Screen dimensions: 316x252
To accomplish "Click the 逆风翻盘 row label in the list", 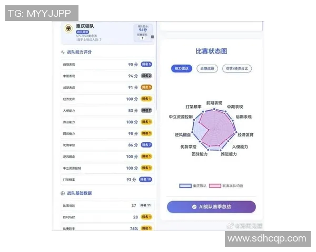I will [69, 157].
